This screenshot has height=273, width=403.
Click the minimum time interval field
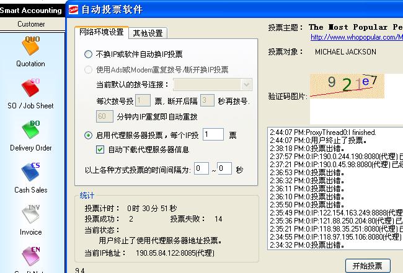point(201,168)
